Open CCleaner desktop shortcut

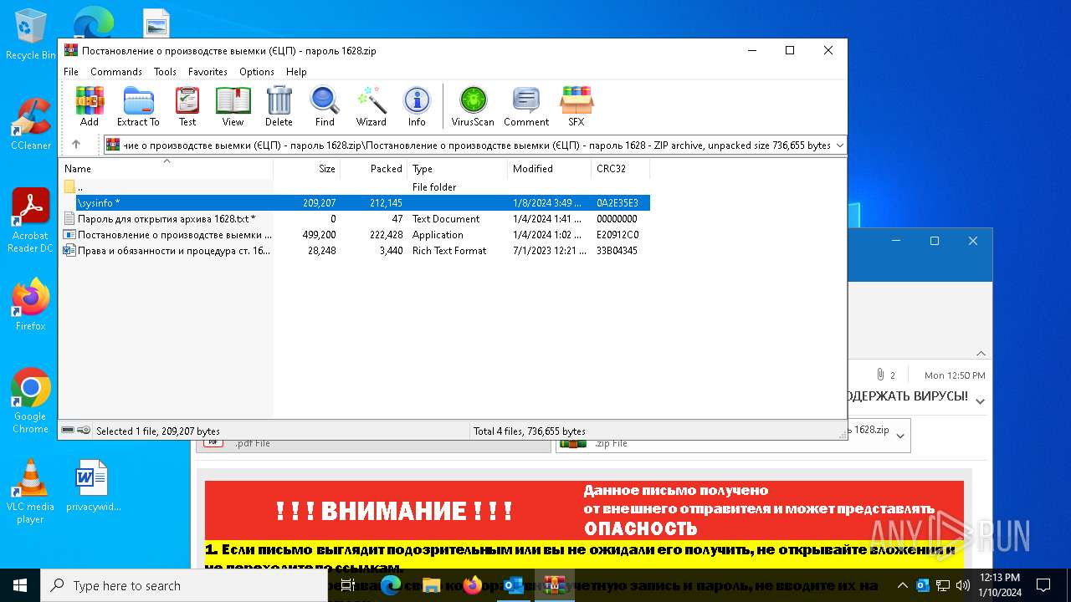pos(30,125)
